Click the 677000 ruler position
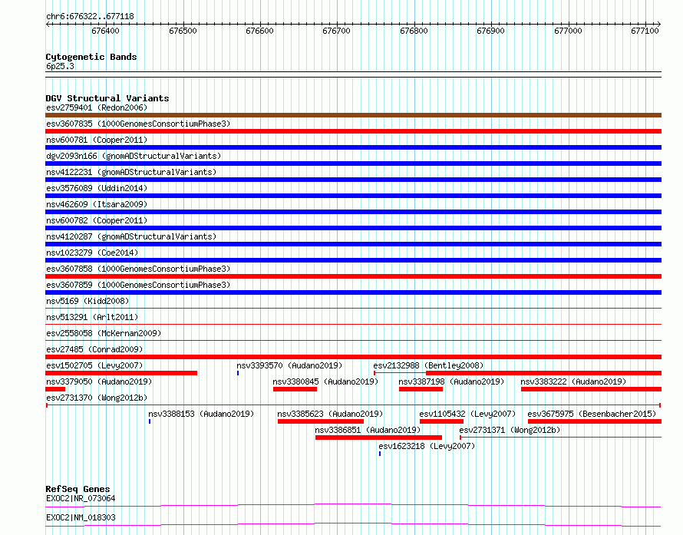This screenshot has width=683, height=535. tap(568, 31)
